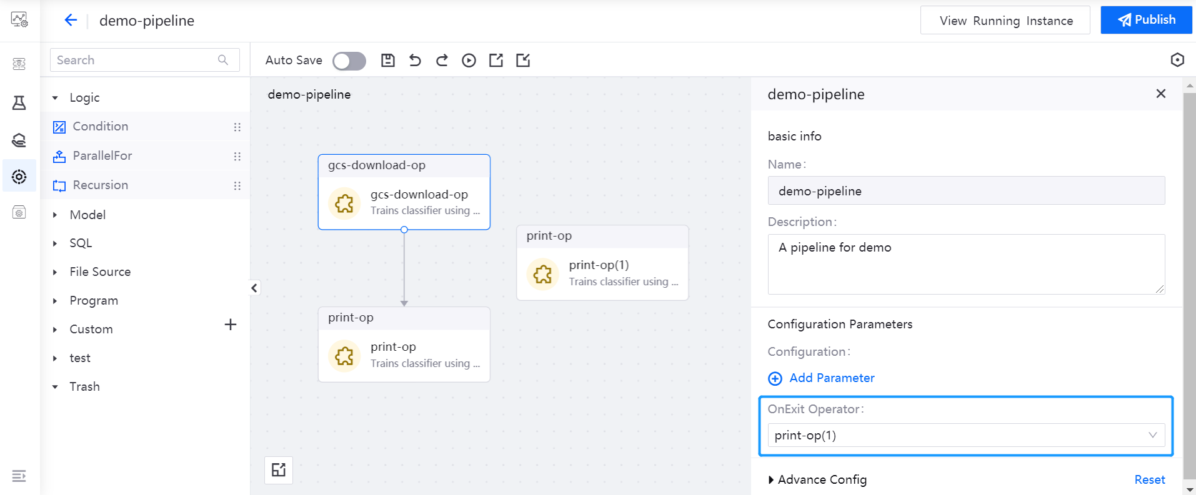This screenshot has width=1196, height=495.
Task: Open the flask experiment icon in sidebar
Action: click(x=19, y=103)
